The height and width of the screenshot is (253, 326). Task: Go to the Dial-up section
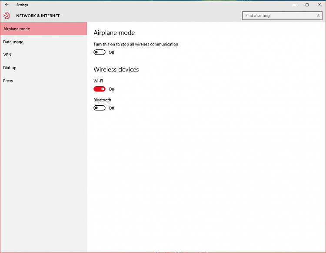(43, 68)
